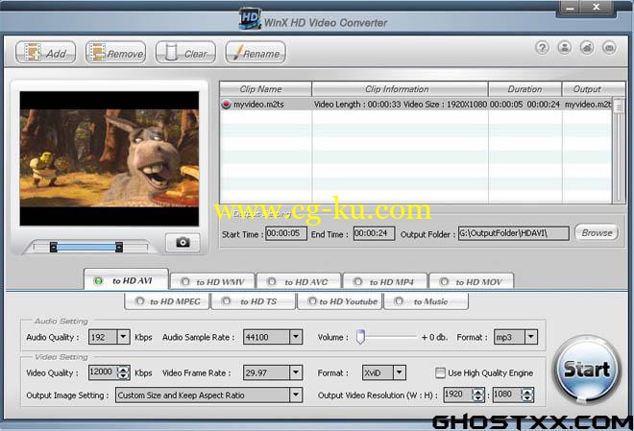Enable Use High Quality Engine checkbox
The width and height of the screenshot is (634, 431).
(x=440, y=372)
